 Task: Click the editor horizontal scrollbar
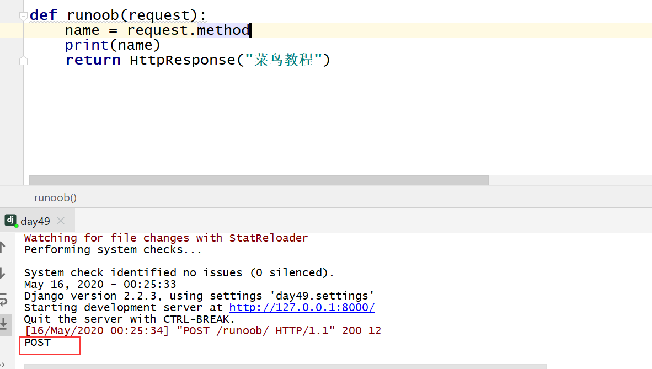click(258, 180)
